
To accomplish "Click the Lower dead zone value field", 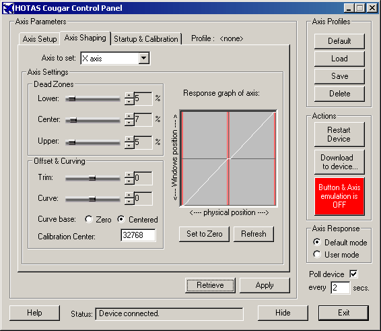I will [x=143, y=98].
